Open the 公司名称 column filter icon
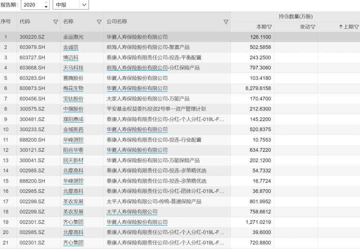This screenshot has height=249, width=360. (x=226, y=22)
